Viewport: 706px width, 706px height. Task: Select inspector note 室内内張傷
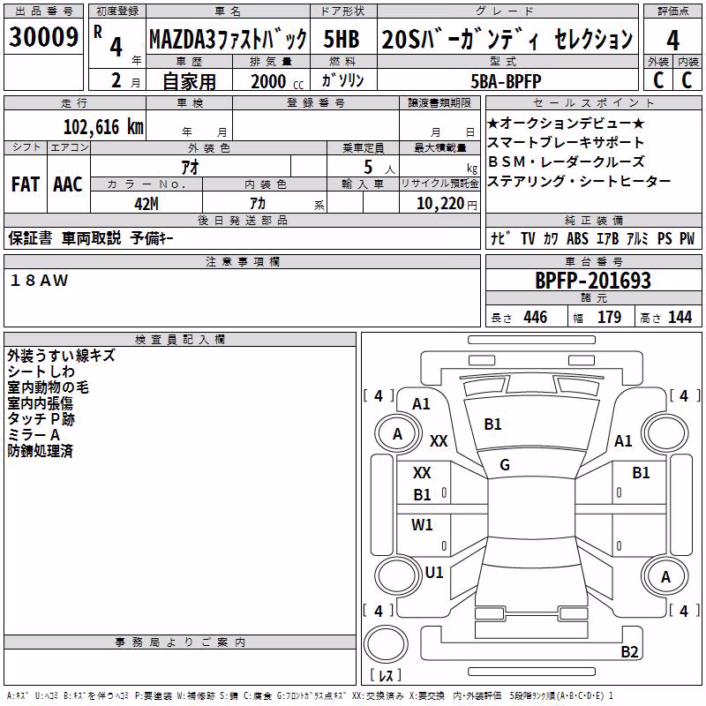40,403
